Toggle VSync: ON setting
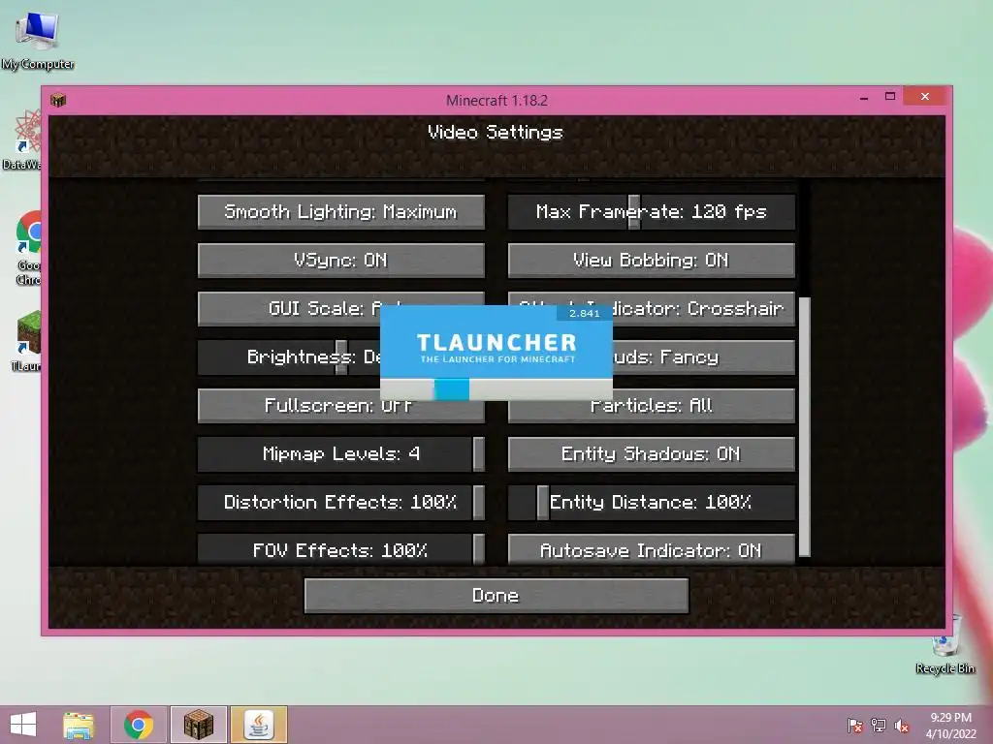Image resolution: width=993 pixels, height=744 pixels. click(340, 260)
